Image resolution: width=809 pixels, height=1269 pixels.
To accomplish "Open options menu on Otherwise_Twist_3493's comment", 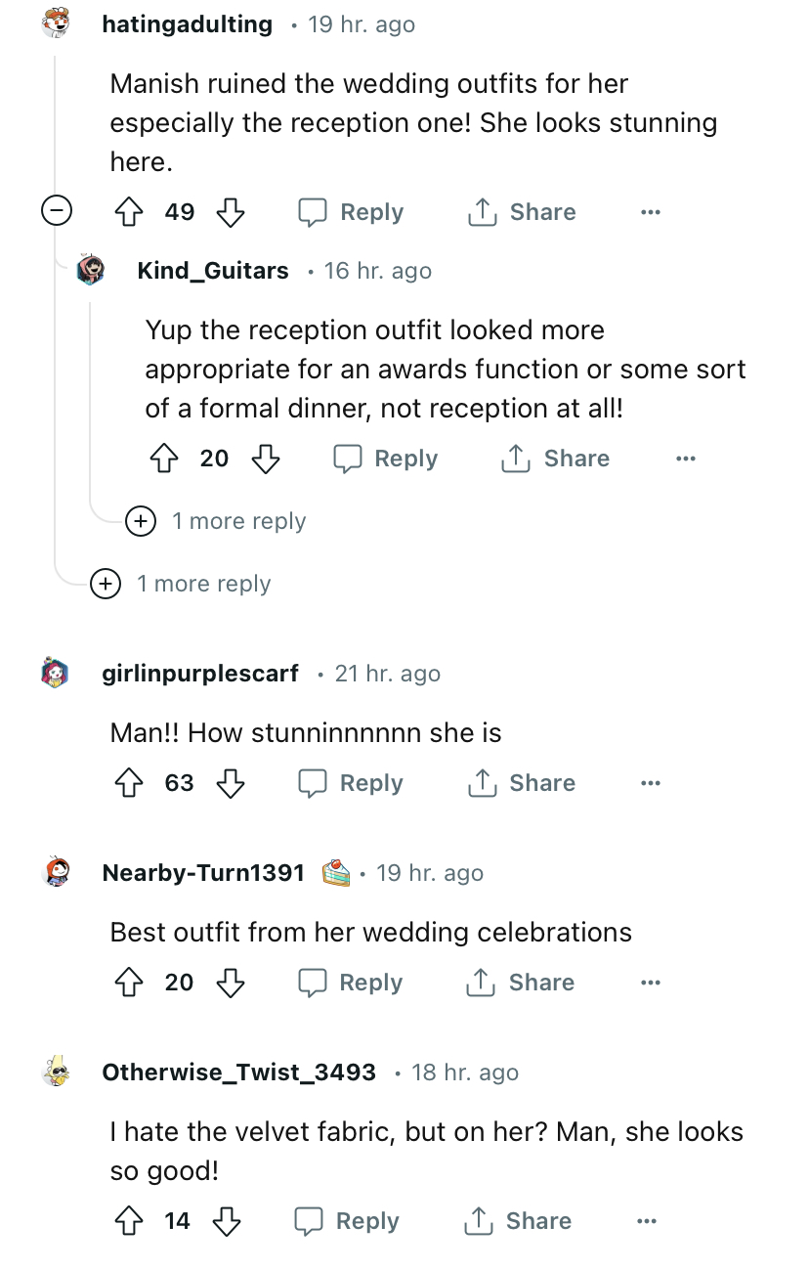I will pos(647,1221).
